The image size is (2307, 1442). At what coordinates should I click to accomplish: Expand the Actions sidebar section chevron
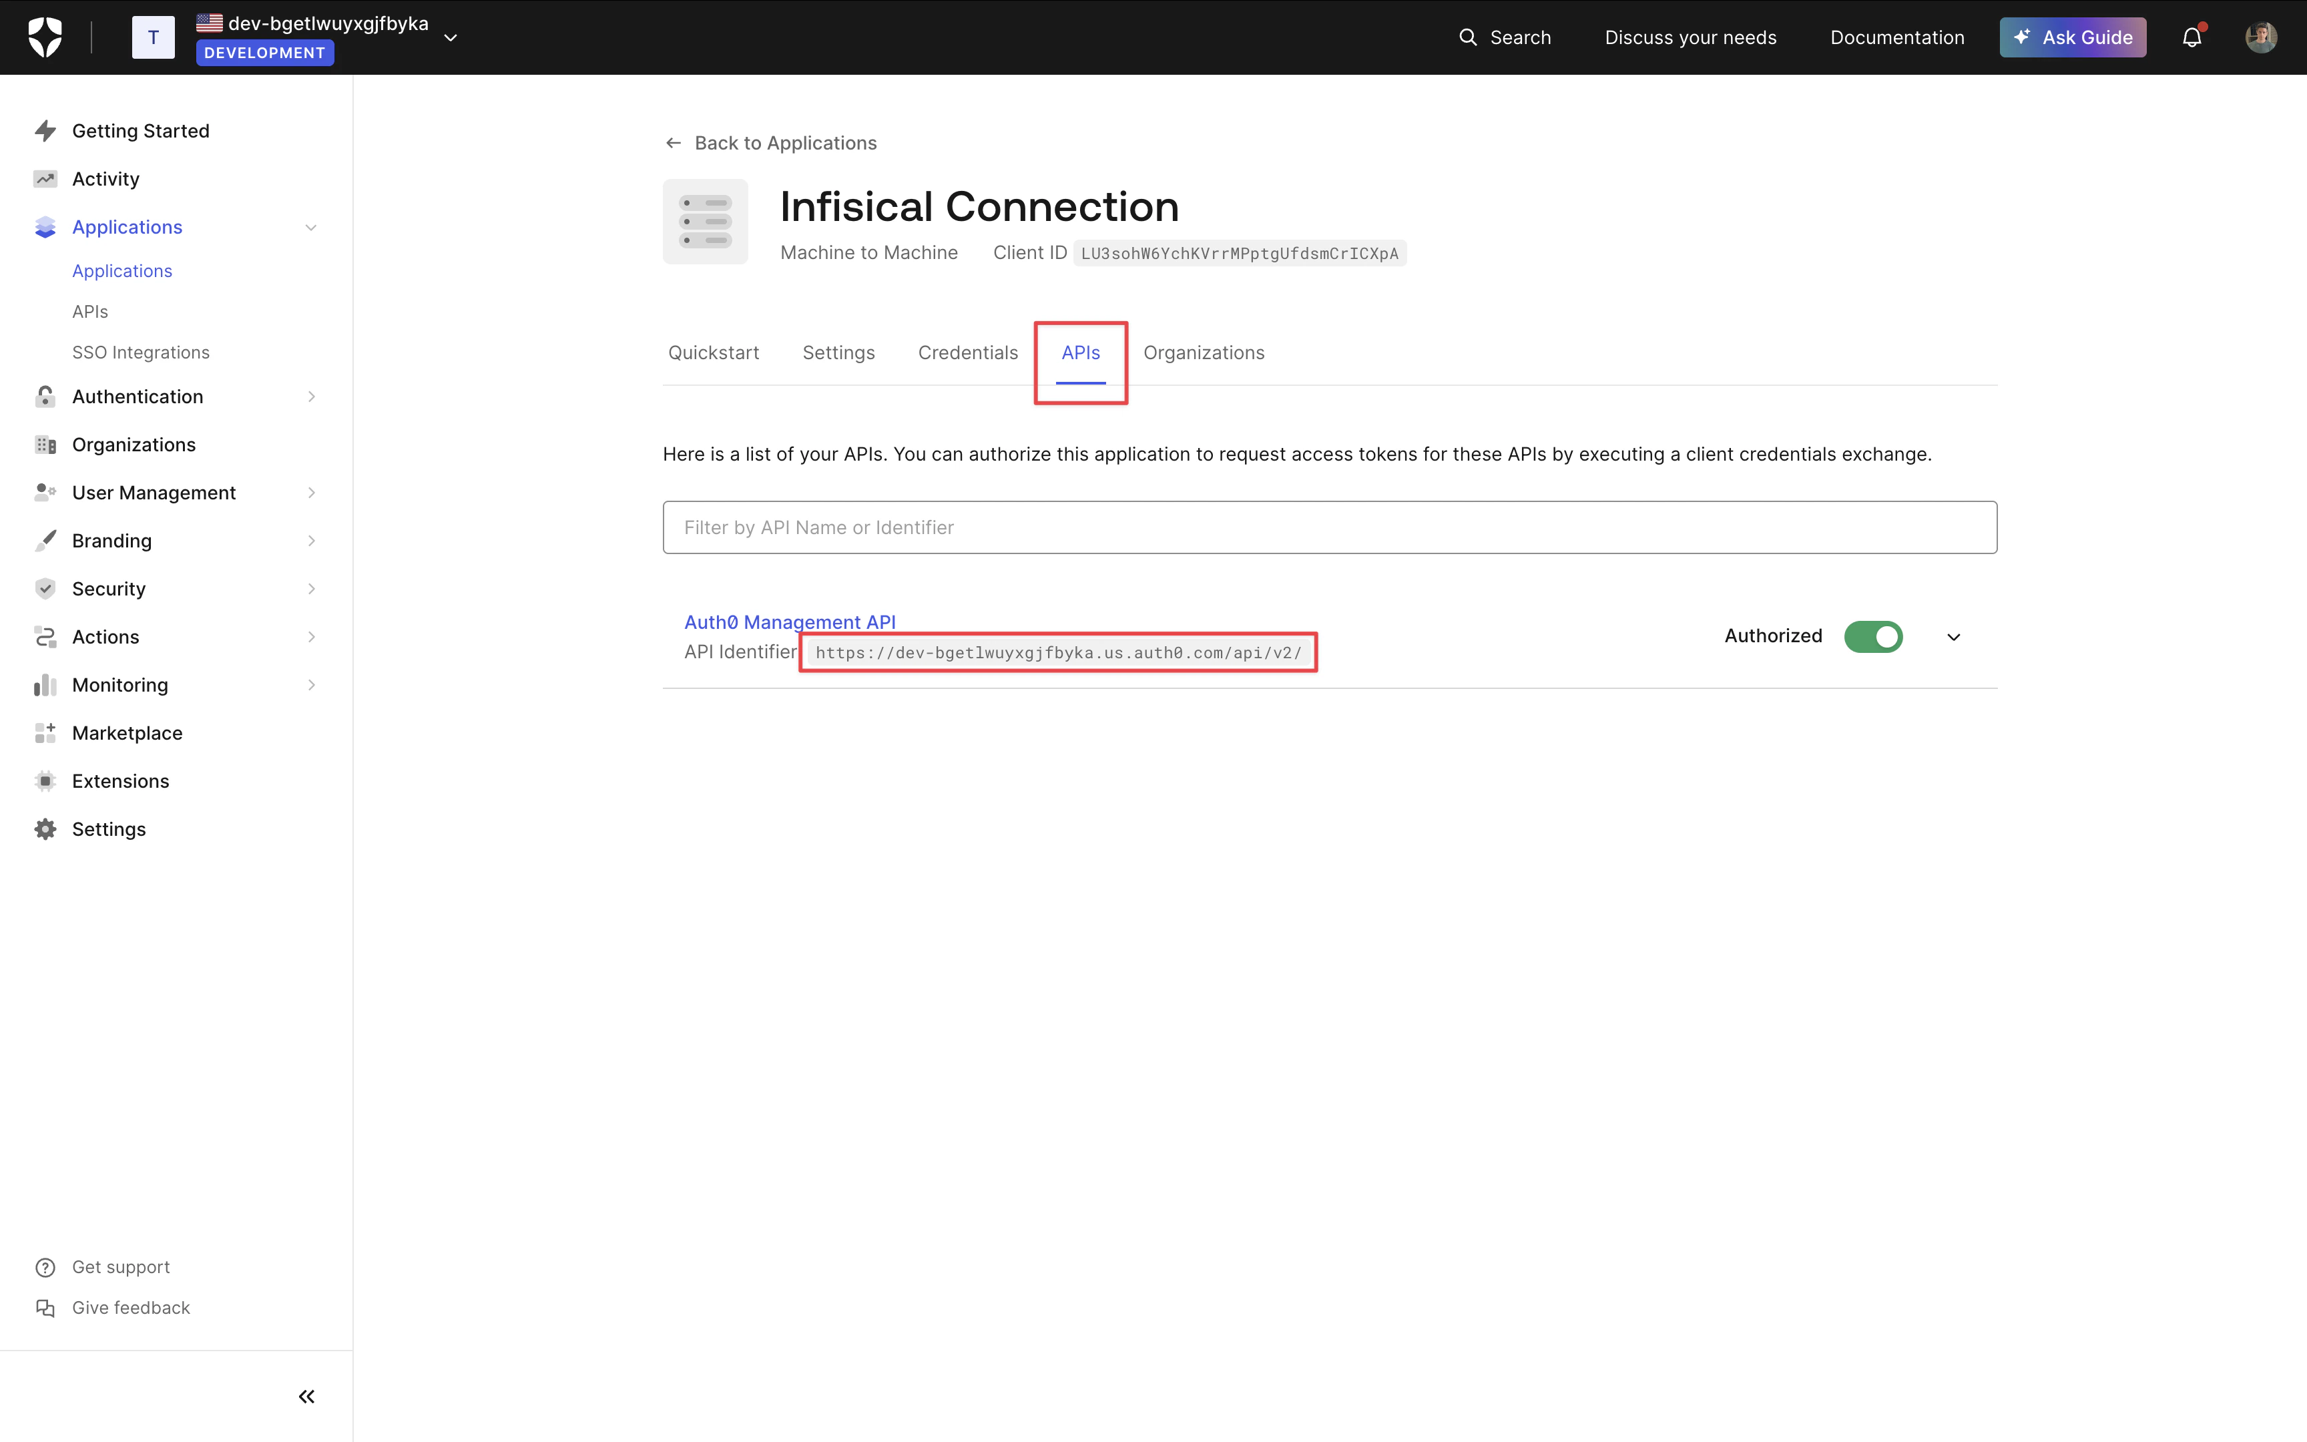point(311,636)
